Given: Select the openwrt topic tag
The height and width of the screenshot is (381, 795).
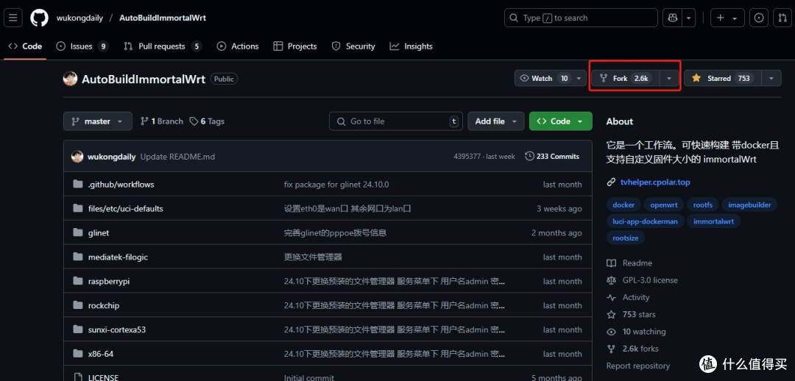Looking at the screenshot, I should [664, 204].
